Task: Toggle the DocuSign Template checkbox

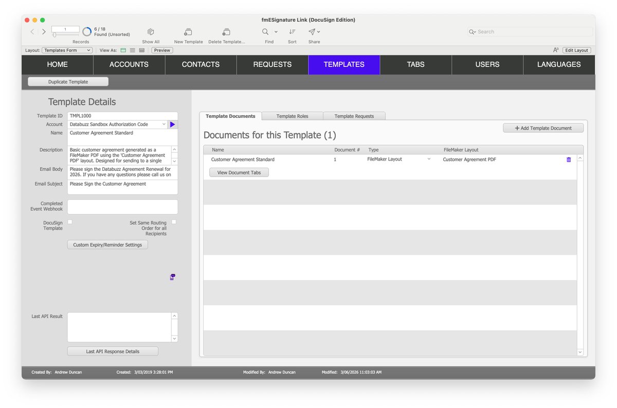Action: [x=70, y=222]
